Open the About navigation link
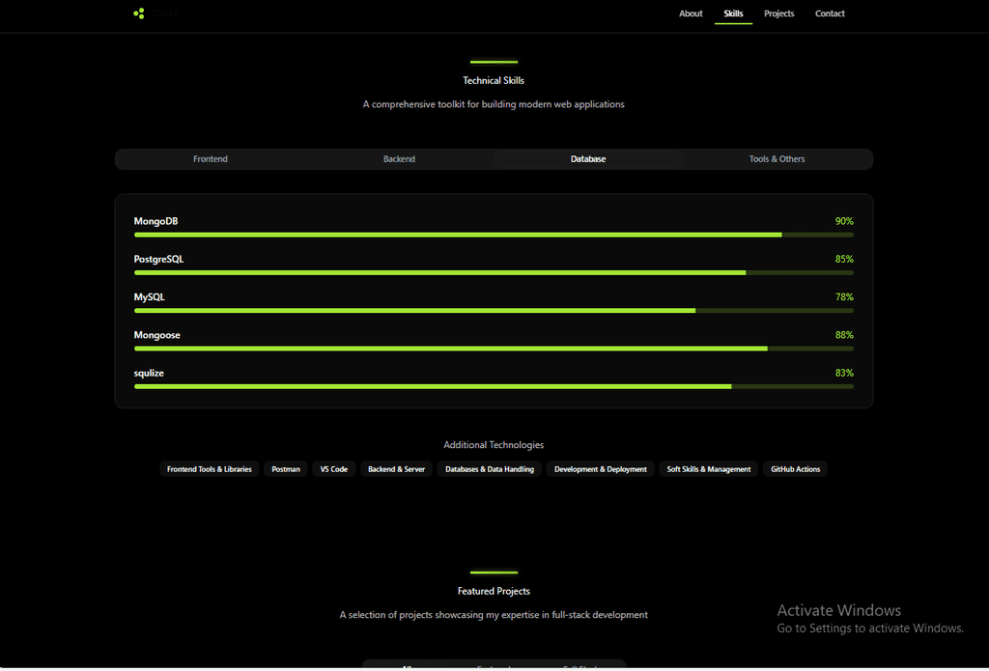The width and height of the screenshot is (989, 671). (691, 14)
